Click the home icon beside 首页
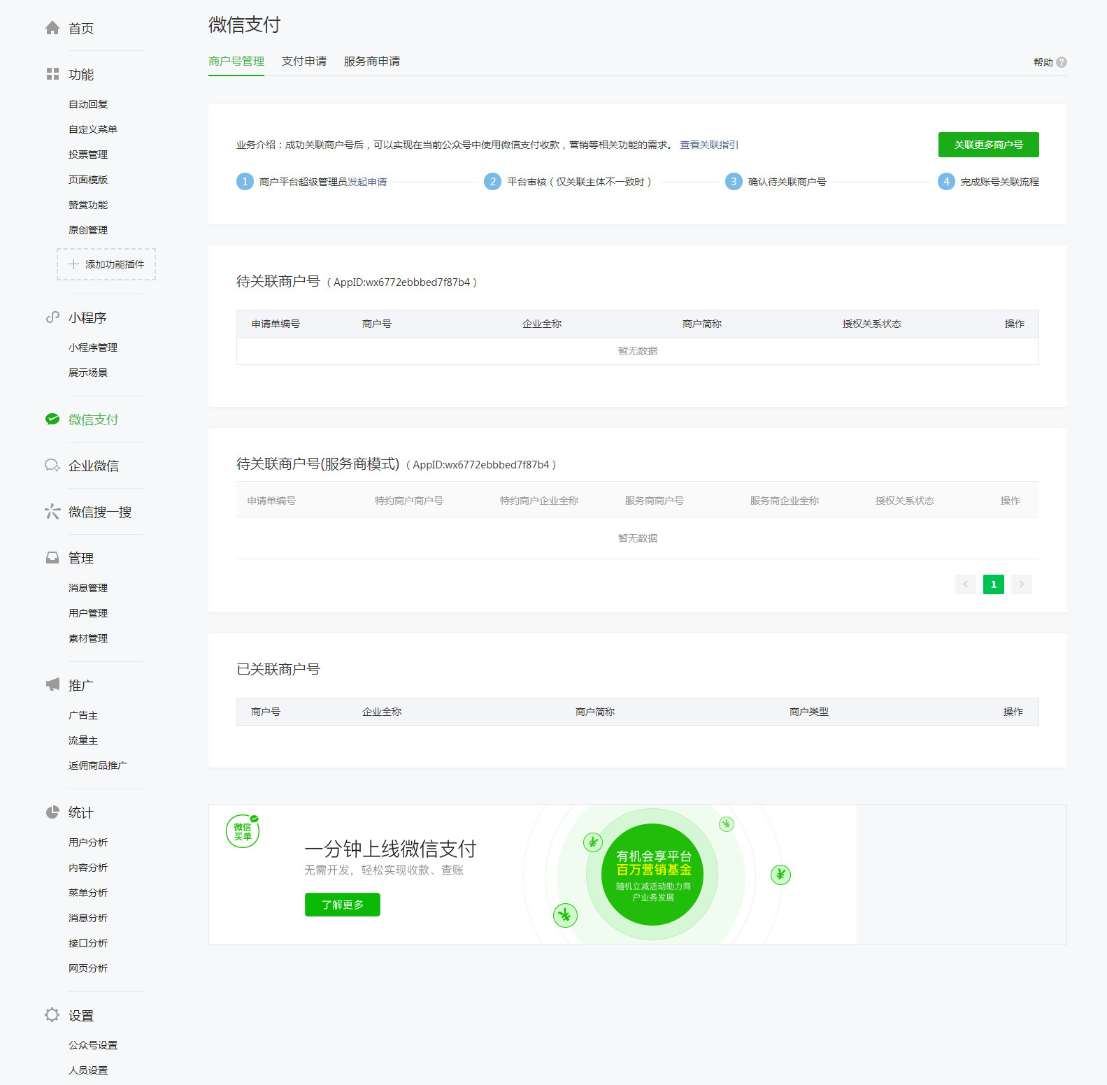Viewport: 1107px width, 1085px height. 52,28
